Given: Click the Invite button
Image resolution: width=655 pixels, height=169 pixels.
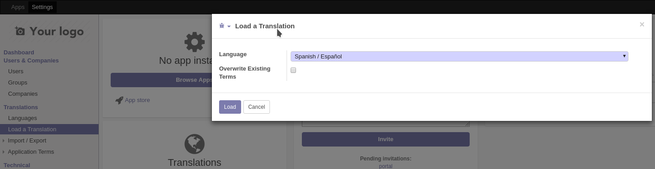Looking at the screenshot, I should 386,139.
